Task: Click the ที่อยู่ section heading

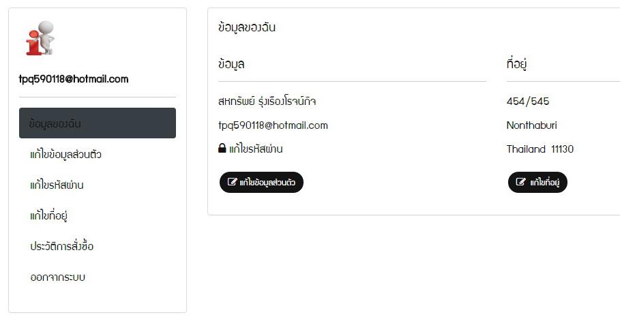Action: 516,63
